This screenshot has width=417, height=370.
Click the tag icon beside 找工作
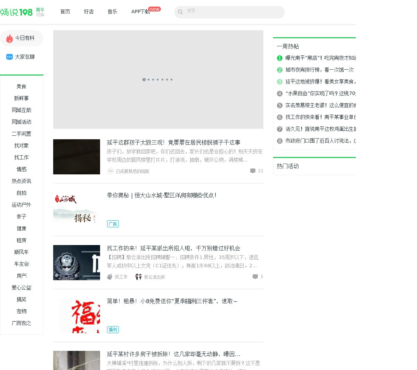point(110,277)
